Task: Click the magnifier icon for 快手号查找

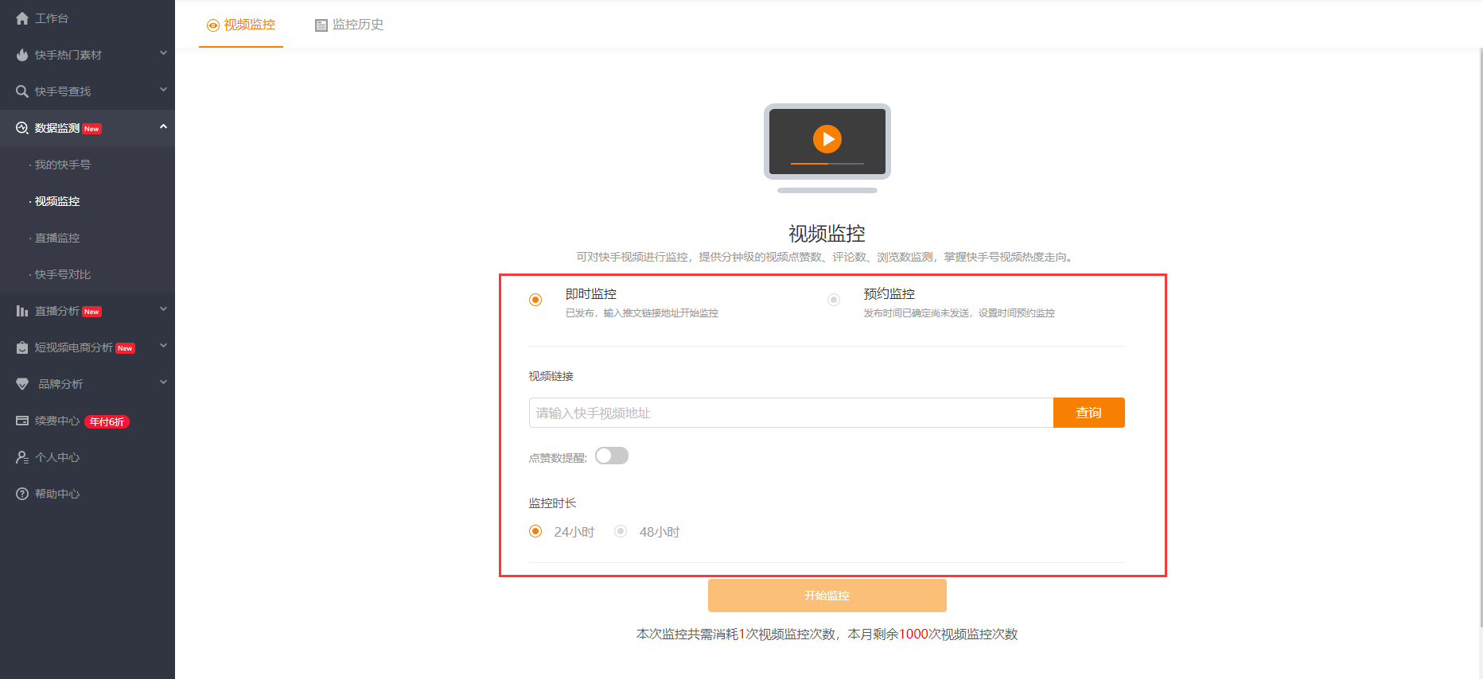Action: 22,91
